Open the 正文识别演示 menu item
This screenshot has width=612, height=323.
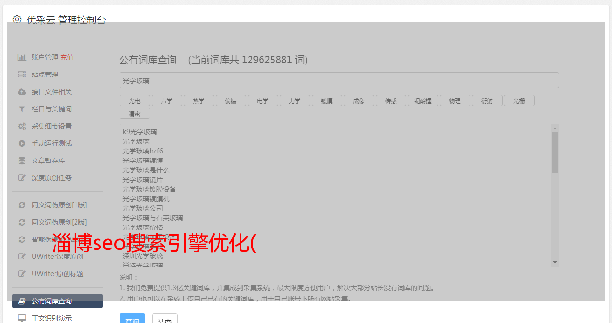tap(57, 318)
